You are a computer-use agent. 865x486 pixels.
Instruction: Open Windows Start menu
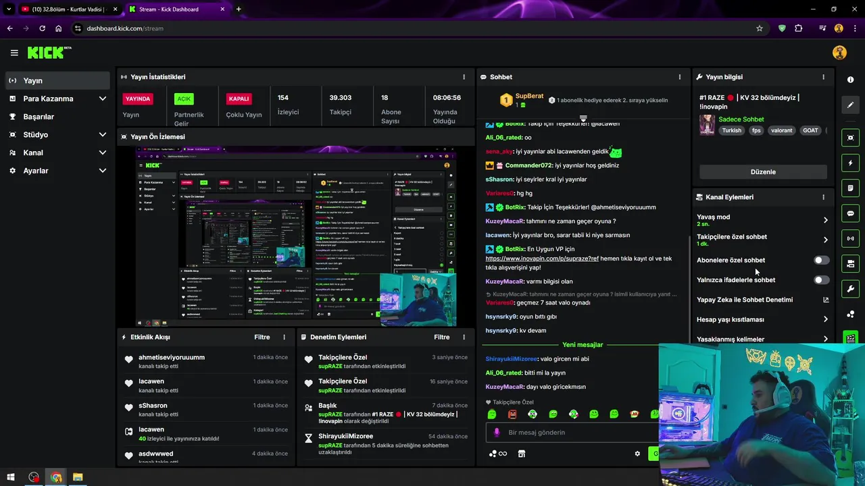pyautogui.click(x=11, y=477)
